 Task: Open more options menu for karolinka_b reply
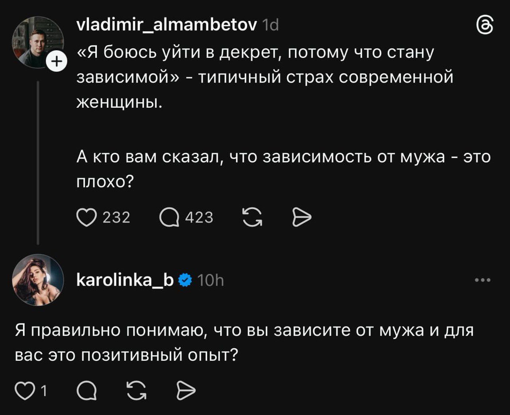(x=483, y=280)
